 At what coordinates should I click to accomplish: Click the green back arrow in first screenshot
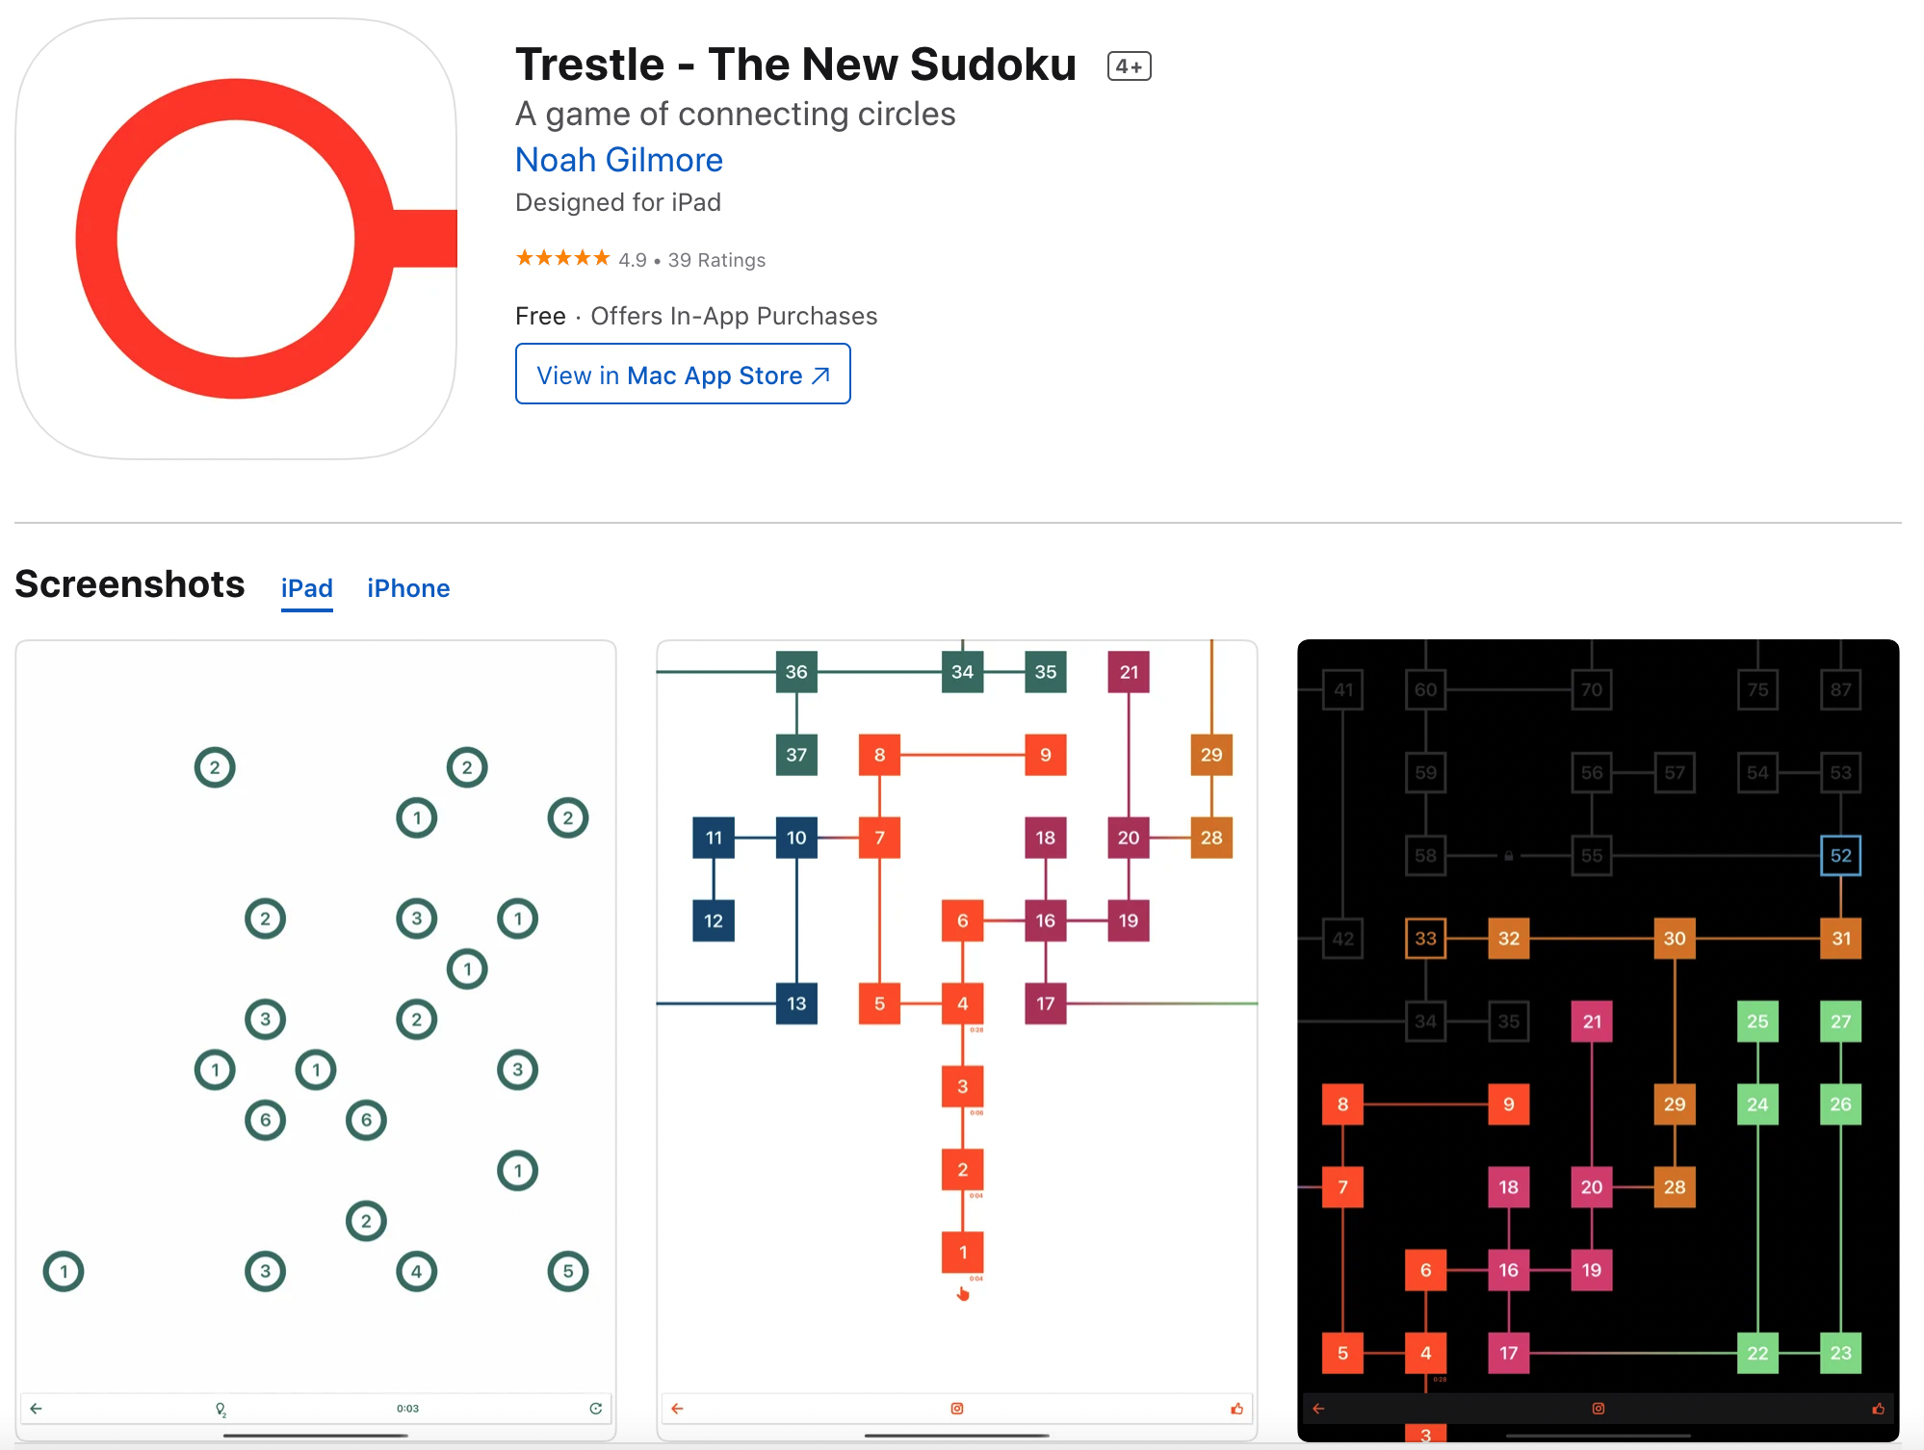(36, 1409)
